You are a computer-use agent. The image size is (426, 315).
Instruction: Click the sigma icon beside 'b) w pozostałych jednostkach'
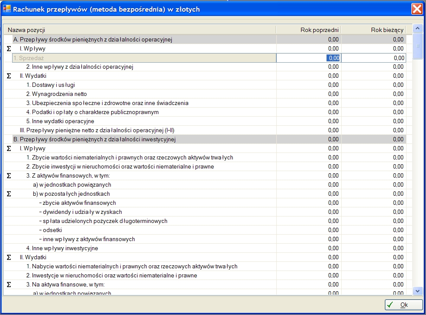point(9,194)
